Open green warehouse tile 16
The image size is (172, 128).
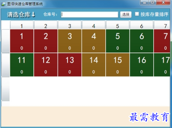coord(142,65)
